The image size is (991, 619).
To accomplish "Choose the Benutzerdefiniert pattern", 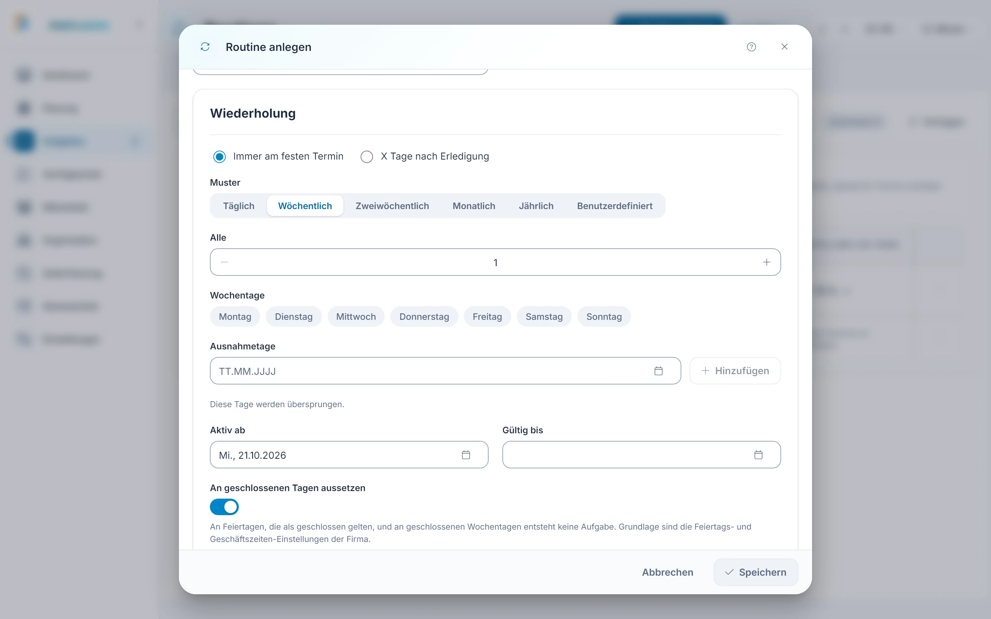I will (x=615, y=206).
